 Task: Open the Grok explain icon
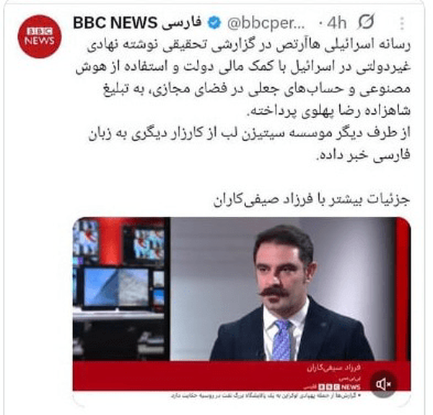pos(366,22)
